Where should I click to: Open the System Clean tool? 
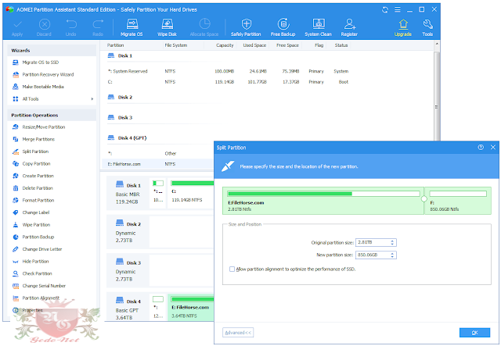click(318, 27)
